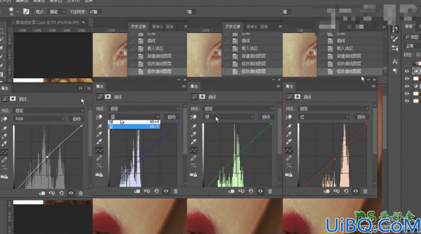Open Paragraph panel icon in right dock
The image size is (421, 234).
(x=395, y=71)
